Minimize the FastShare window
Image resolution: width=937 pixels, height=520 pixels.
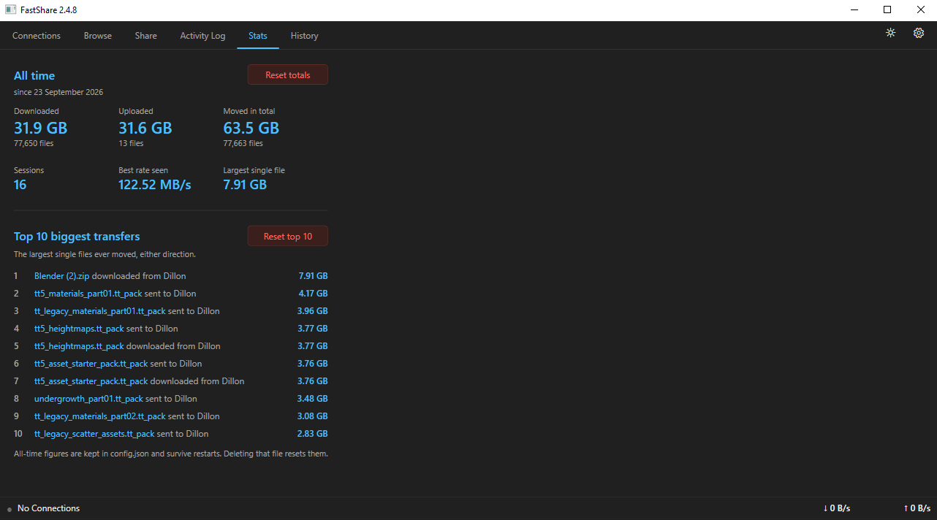(x=854, y=10)
